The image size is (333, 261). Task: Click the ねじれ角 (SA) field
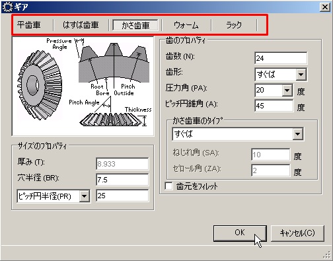pyautogui.click(x=271, y=155)
